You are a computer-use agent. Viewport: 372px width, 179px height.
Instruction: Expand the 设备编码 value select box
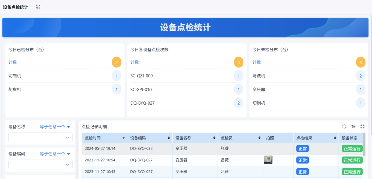(x=40, y=164)
